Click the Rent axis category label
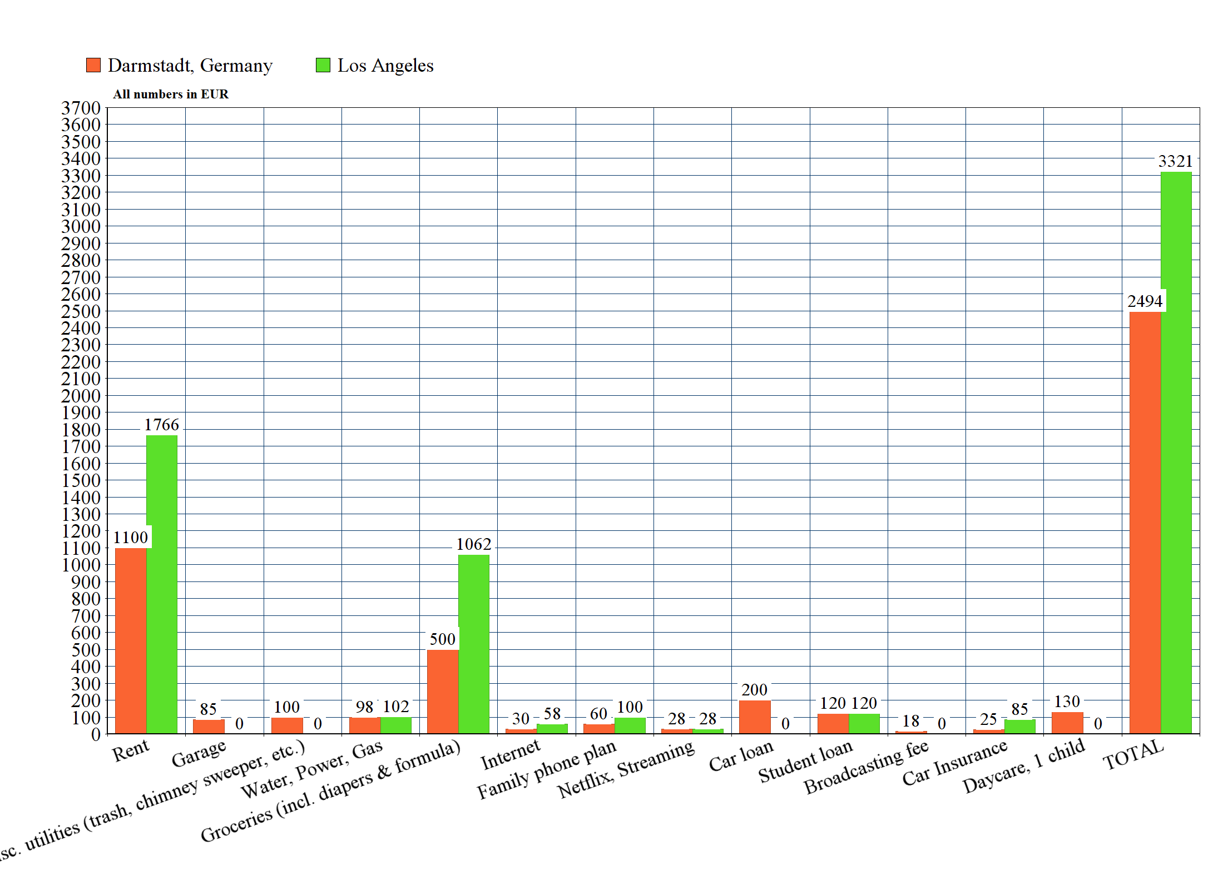The width and height of the screenshot is (1218, 895). (x=130, y=750)
